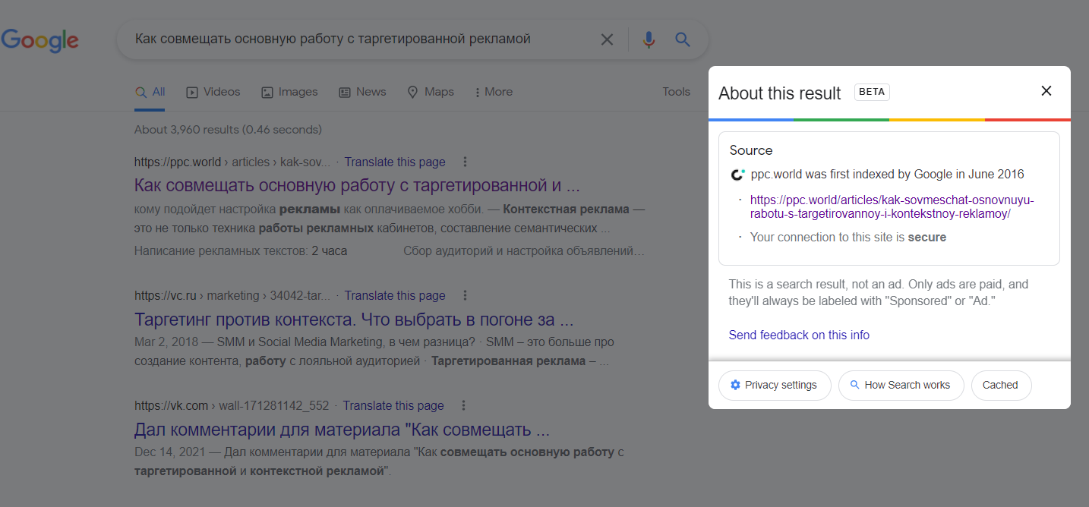Clear the search query with X icon
The image size is (1089, 507).
coord(607,39)
